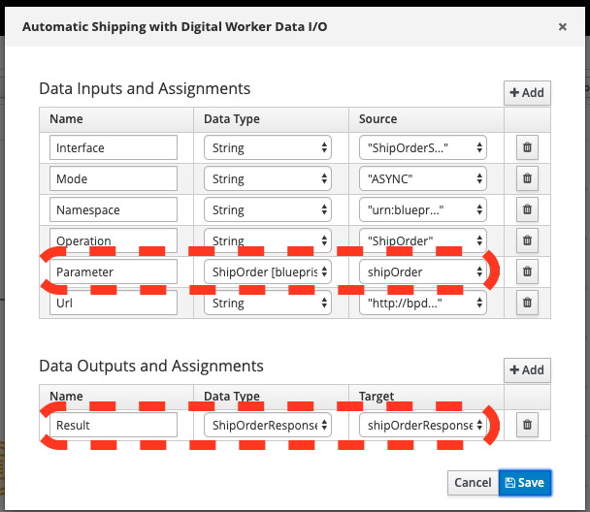Add a new data output assignment
This screenshot has width=590, height=512.
pos(527,370)
